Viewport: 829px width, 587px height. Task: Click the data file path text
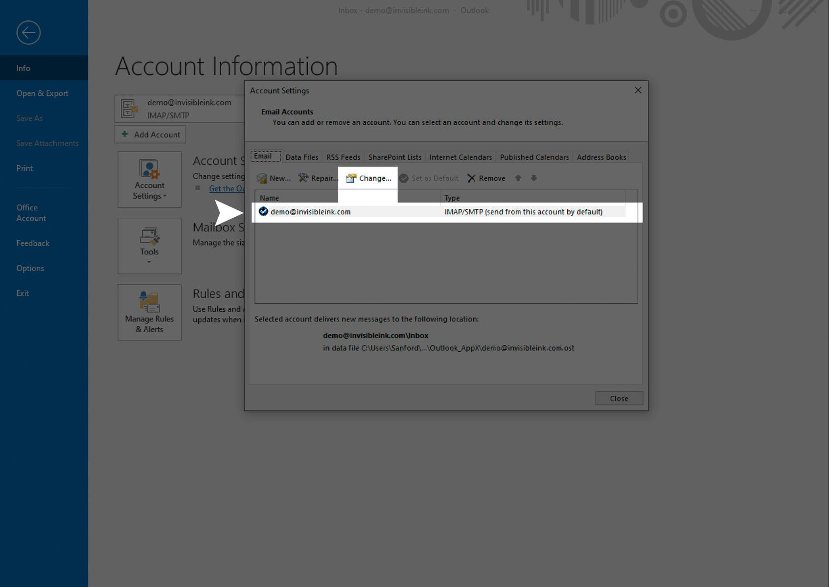tap(448, 348)
